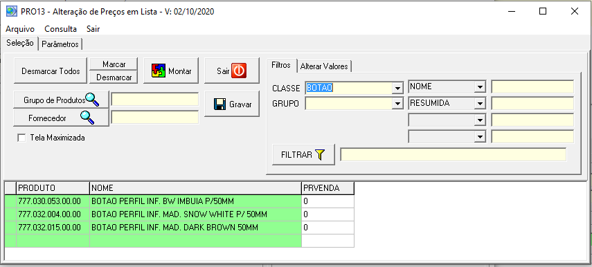Click the value field beside the third filter dropdown
The height and width of the screenshot is (267, 592).
pos(532,120)
